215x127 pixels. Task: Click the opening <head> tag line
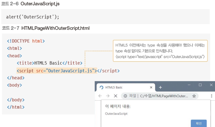pos(14,56)
